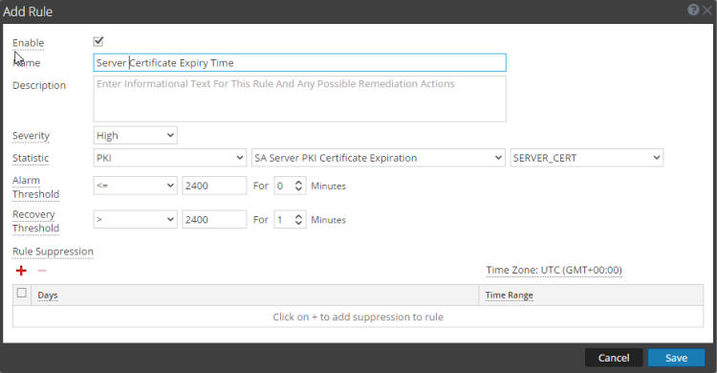Decrease the Recovery Threshold minutes stepper

[298, 223]
